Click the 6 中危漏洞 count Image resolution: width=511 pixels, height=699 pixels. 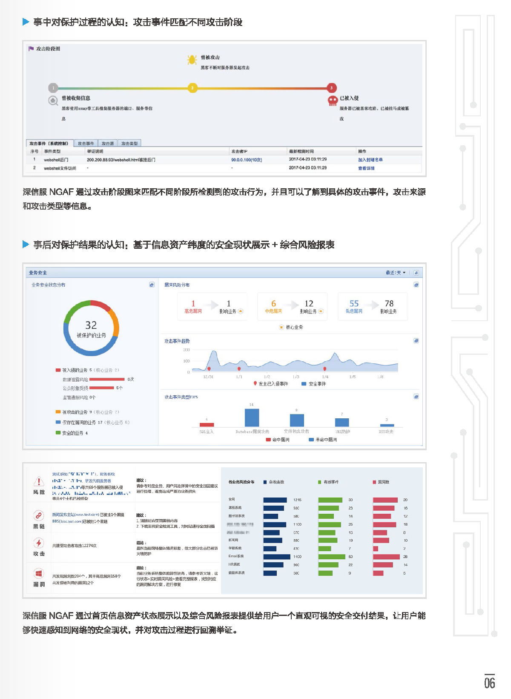(x=273, y=303)
